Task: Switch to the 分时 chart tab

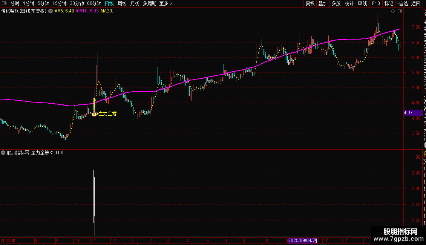Action: point(15,3)
